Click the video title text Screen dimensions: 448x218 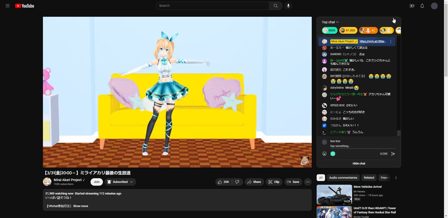[x=87, y=173]
